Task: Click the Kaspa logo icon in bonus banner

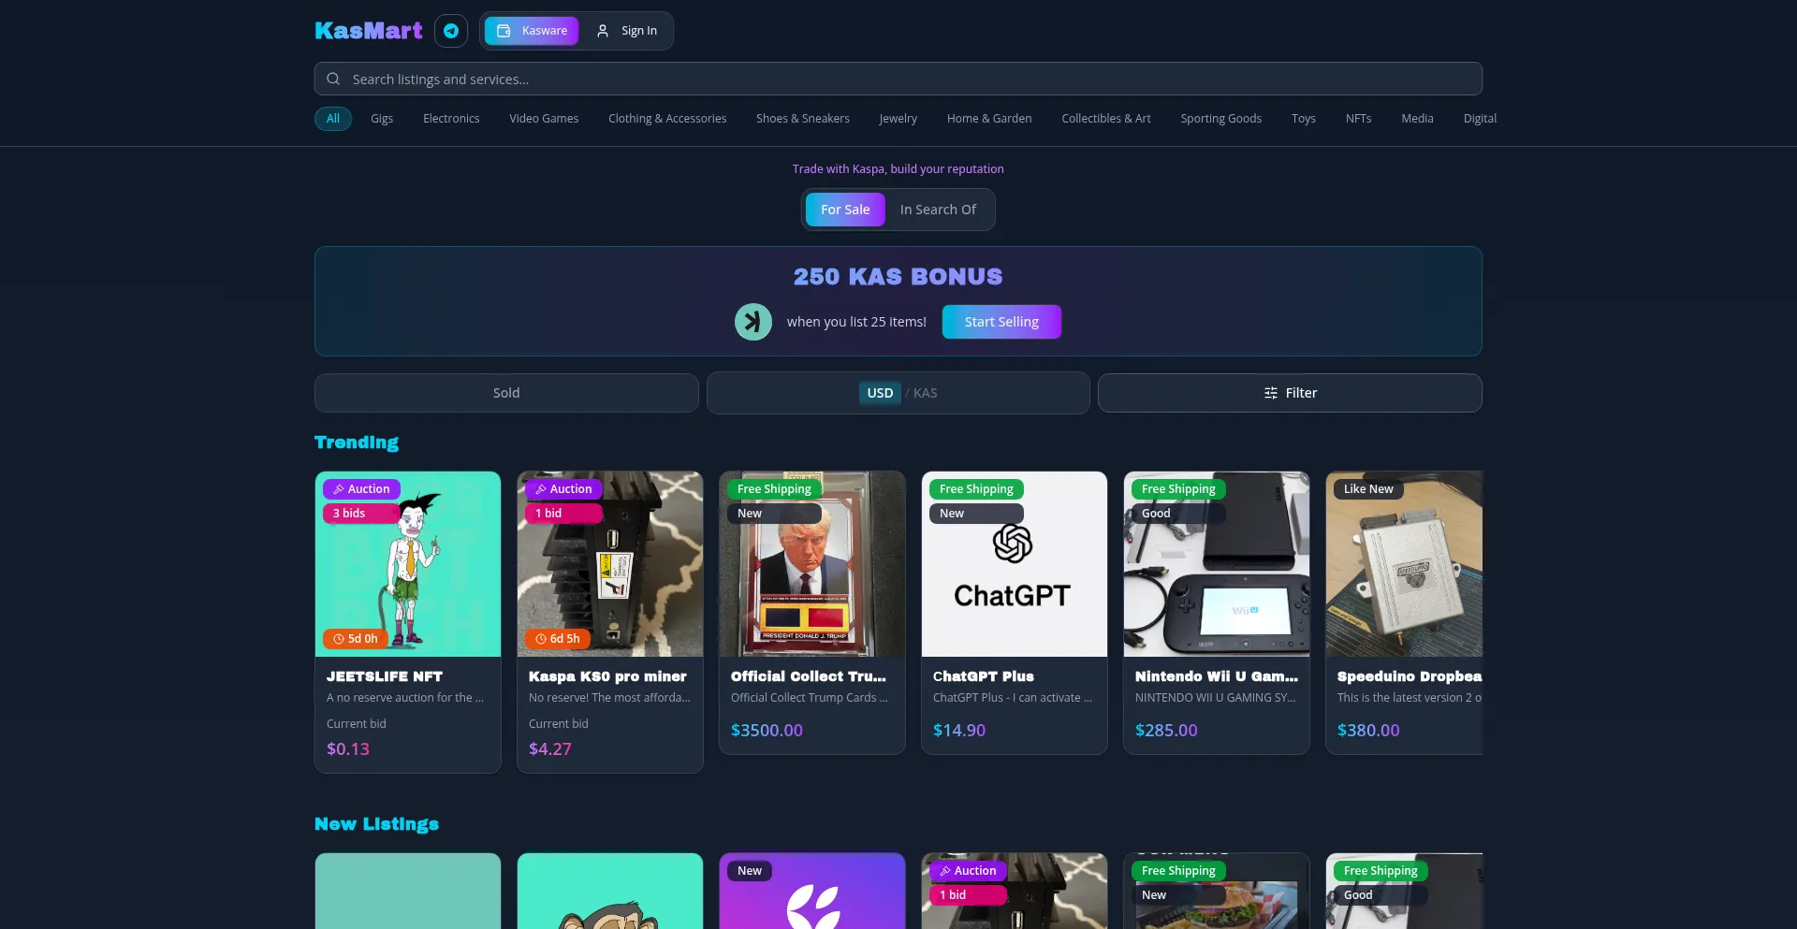Action: (752, 322)
